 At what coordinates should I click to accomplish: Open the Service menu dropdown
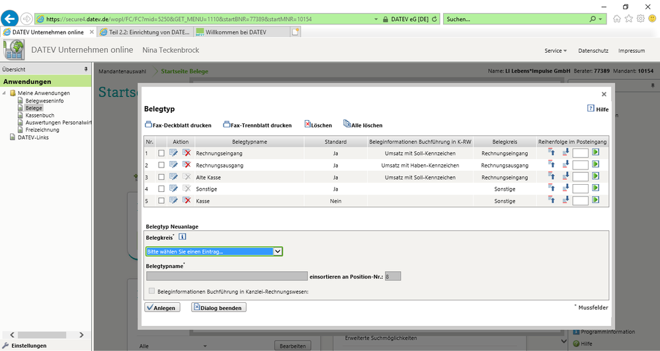[556, 50]
